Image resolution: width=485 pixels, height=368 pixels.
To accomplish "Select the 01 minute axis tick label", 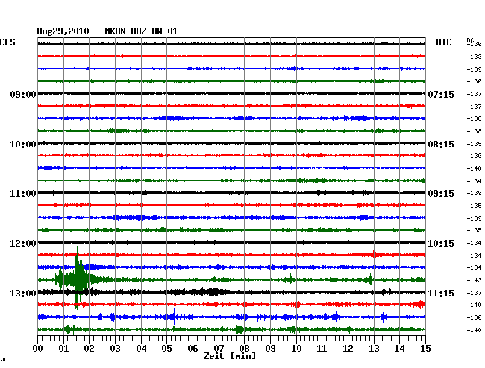I will click(63, 349).
